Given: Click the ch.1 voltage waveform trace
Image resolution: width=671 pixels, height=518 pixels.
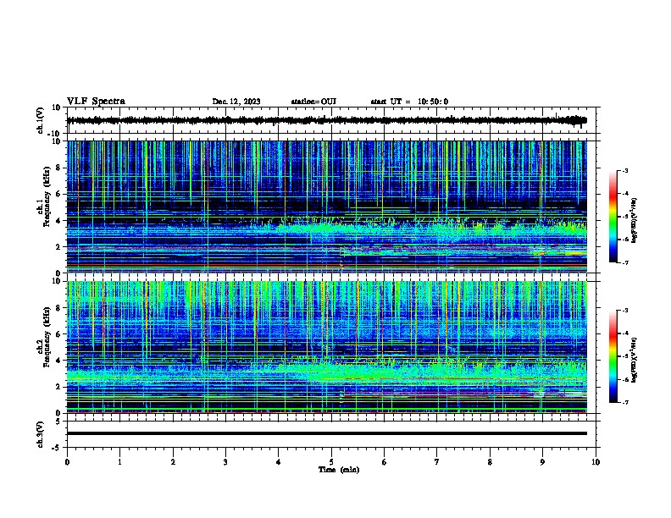Looking at the screenshot, I should 326,120.
